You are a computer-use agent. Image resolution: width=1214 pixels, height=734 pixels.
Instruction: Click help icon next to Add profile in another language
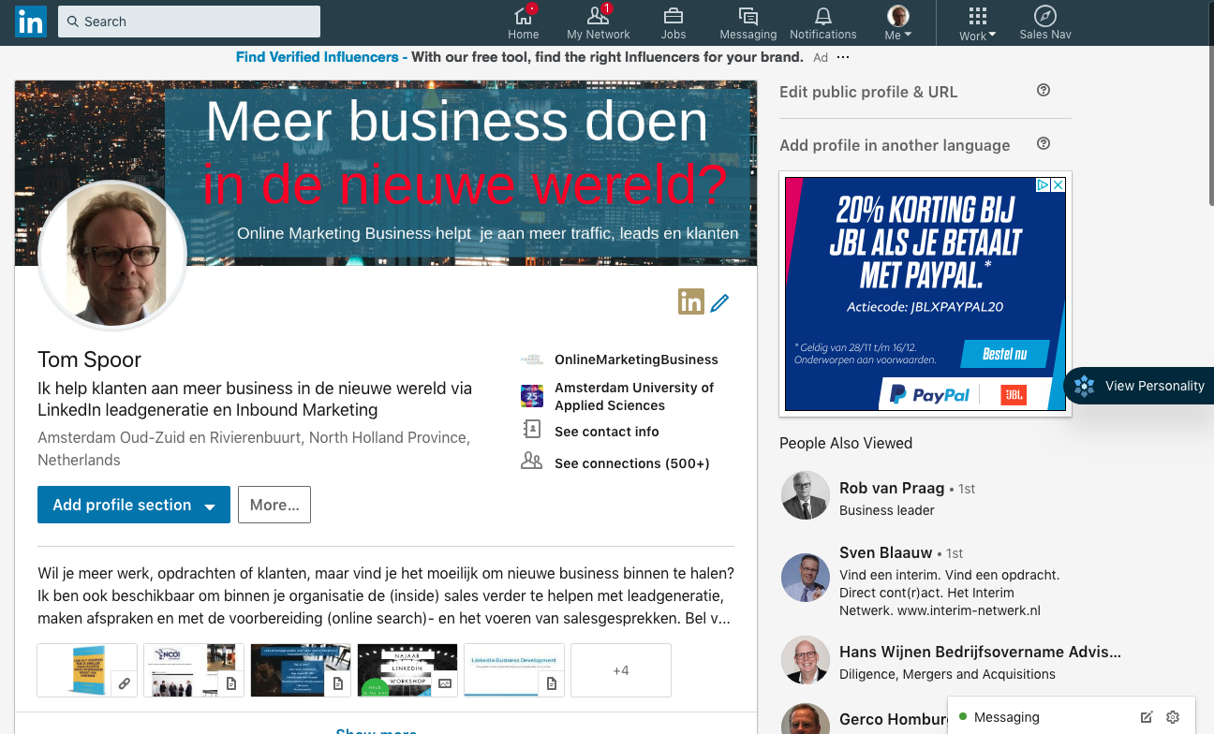click(x=1043, y=144)
